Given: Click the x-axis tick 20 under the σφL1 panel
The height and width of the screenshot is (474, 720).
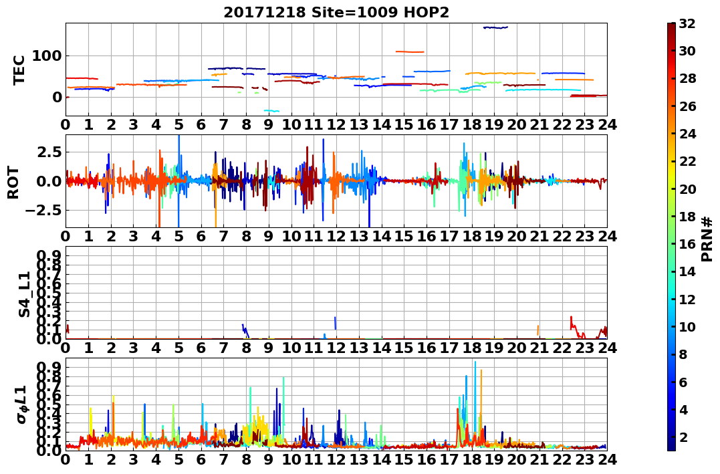Looking at the screenshot, I should [x=517, y=459].
